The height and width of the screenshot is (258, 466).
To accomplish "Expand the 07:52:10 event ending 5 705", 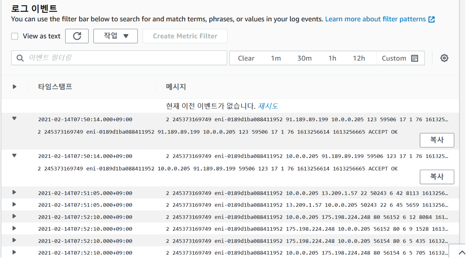I will coord(14,252).
